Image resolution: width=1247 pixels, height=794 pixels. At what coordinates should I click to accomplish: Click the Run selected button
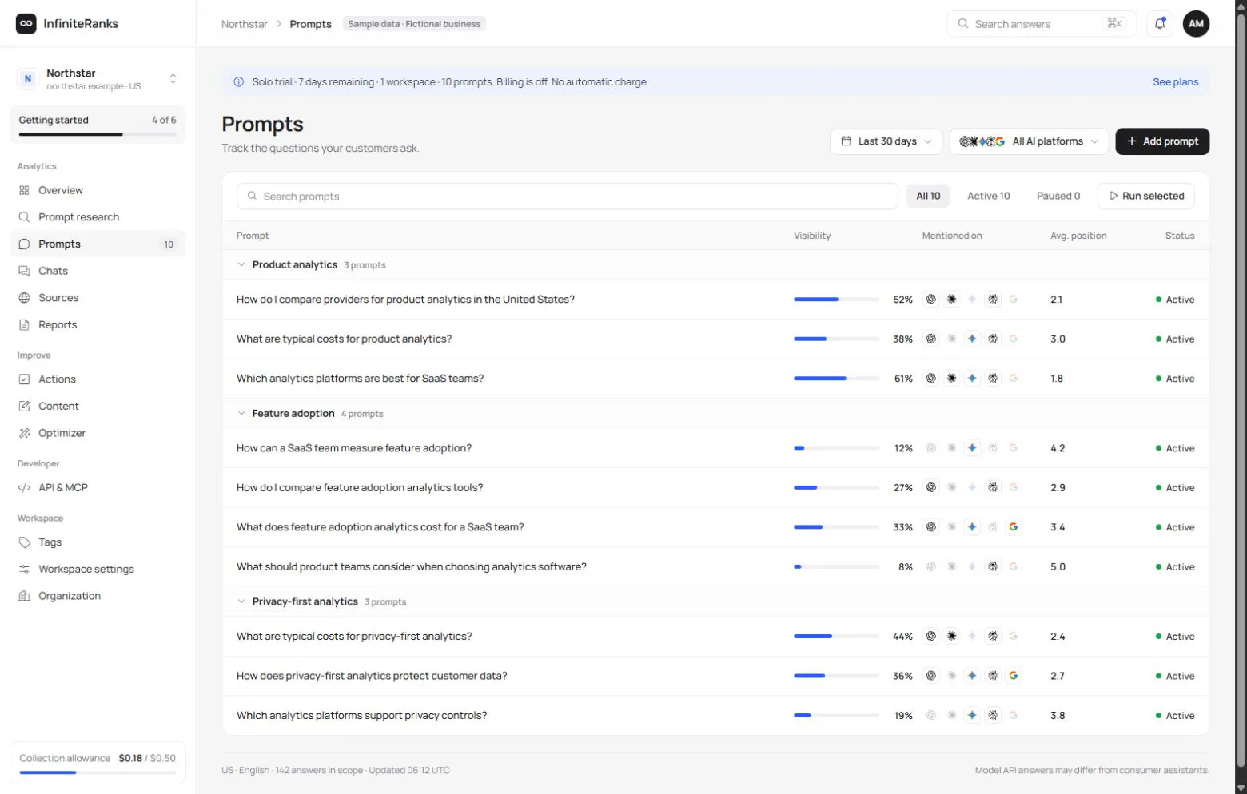pos(1146,197)
